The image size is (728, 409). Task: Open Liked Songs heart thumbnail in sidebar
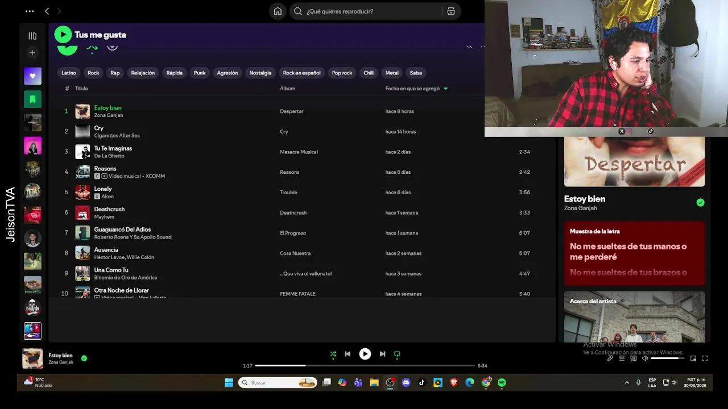32,76
